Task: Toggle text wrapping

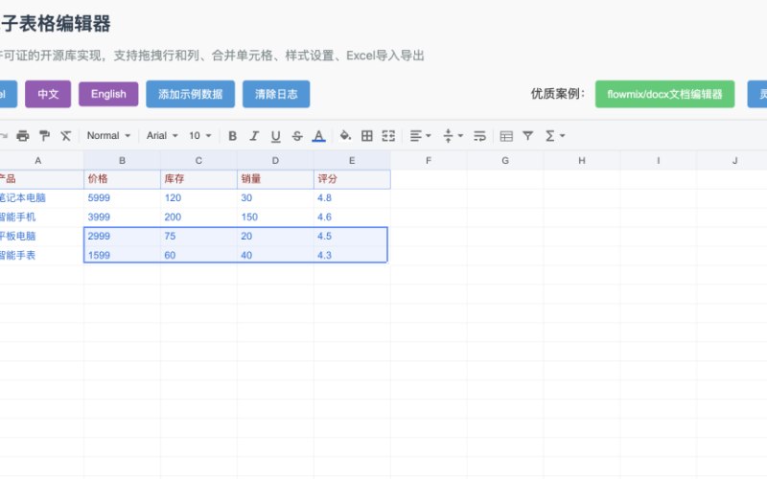Action: [x=480, y=136]
